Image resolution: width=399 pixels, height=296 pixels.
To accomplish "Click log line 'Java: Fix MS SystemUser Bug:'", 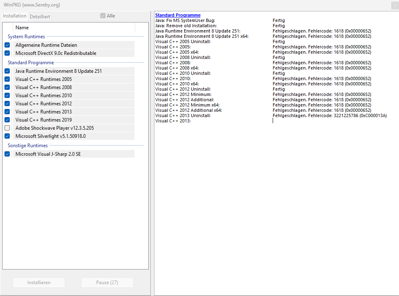I will click(x=185, y=20).
